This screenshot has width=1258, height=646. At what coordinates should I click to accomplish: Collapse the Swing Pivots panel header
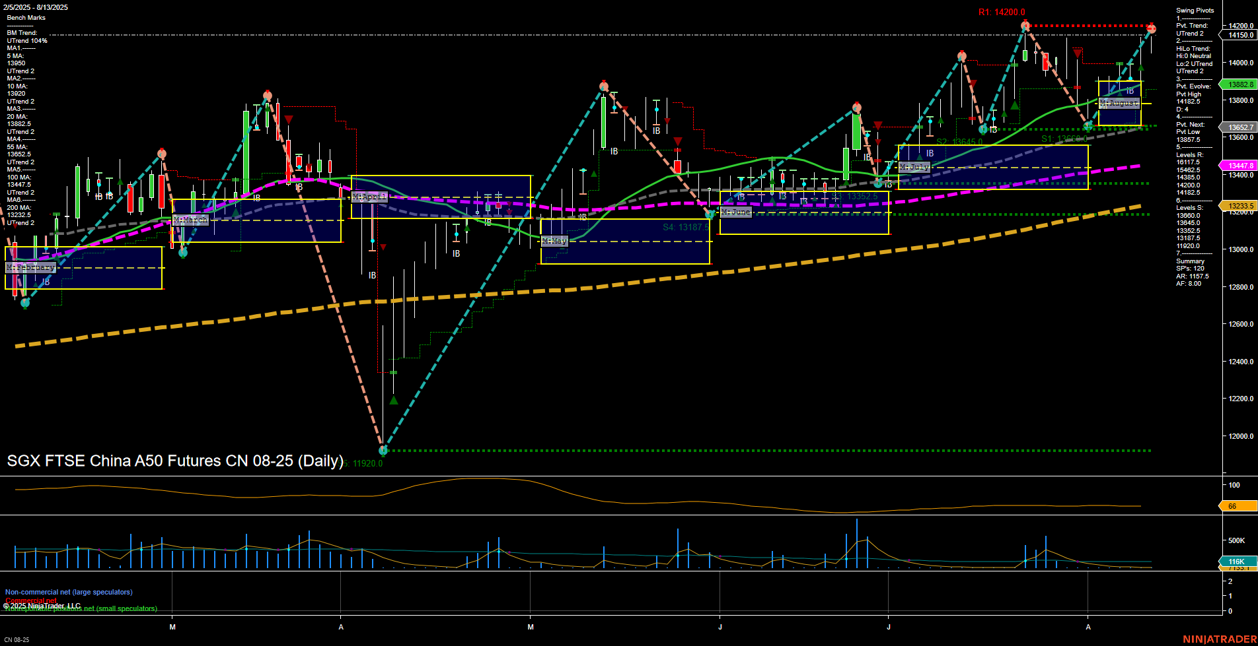[1195, 10]
